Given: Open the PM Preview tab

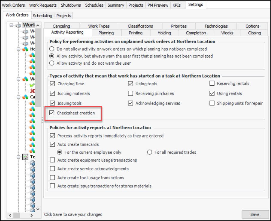Looking at the screenshot, I should tap(158, 5).
